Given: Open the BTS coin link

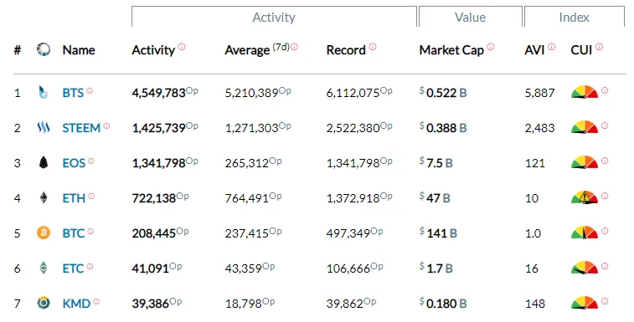Looking at the screenshot, I should (x=73, y=93).
